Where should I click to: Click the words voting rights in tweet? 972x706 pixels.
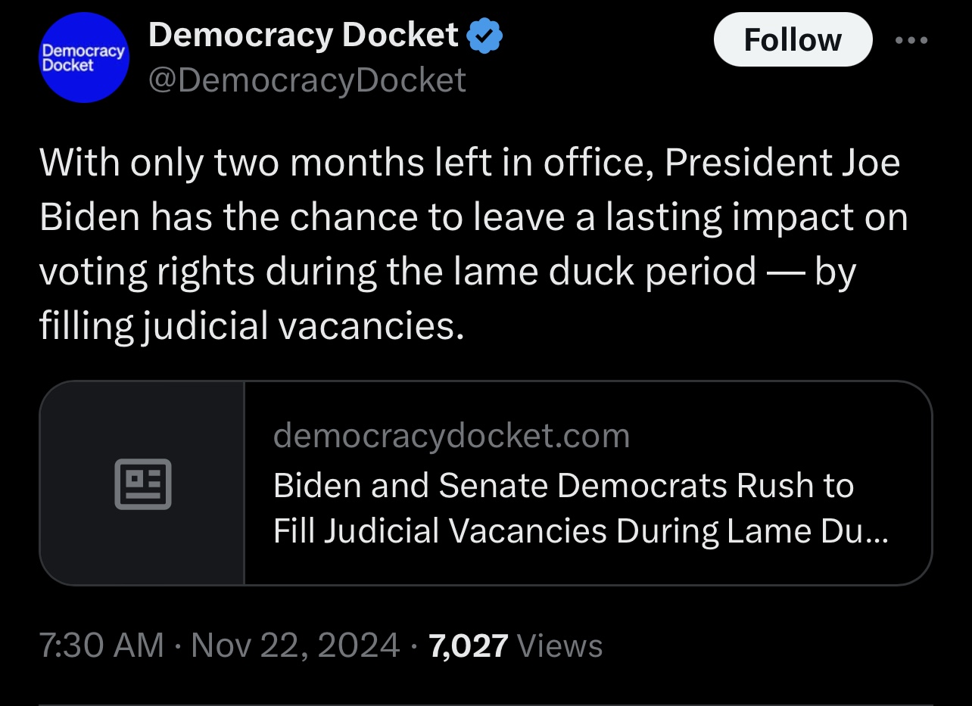(x=147, y=272)
